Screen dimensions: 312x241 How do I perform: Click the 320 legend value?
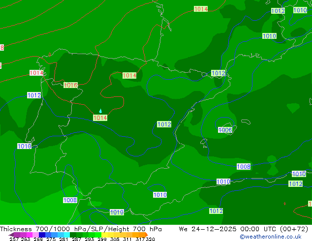coord(150,239)
